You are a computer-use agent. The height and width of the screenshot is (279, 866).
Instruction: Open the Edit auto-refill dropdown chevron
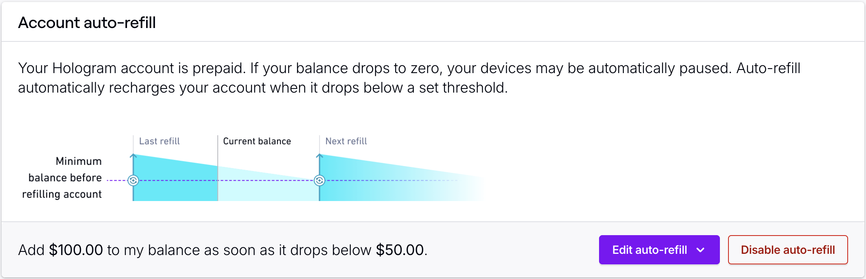701,250
